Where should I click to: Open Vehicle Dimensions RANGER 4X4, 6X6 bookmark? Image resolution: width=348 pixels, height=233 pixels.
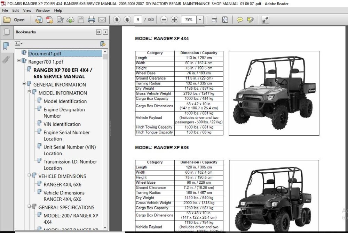pyautogui.click(x=64, y=196)
